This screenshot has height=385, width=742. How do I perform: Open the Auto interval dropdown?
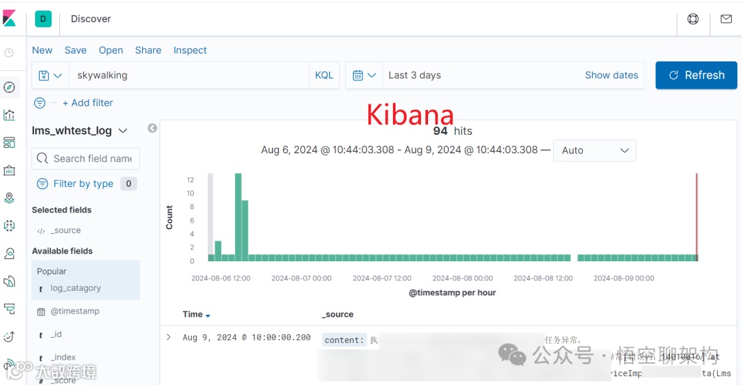[x=594, y=151]
